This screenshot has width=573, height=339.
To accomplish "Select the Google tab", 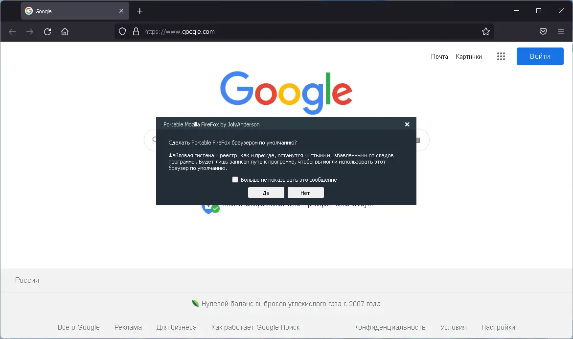I will click(75, 11).
